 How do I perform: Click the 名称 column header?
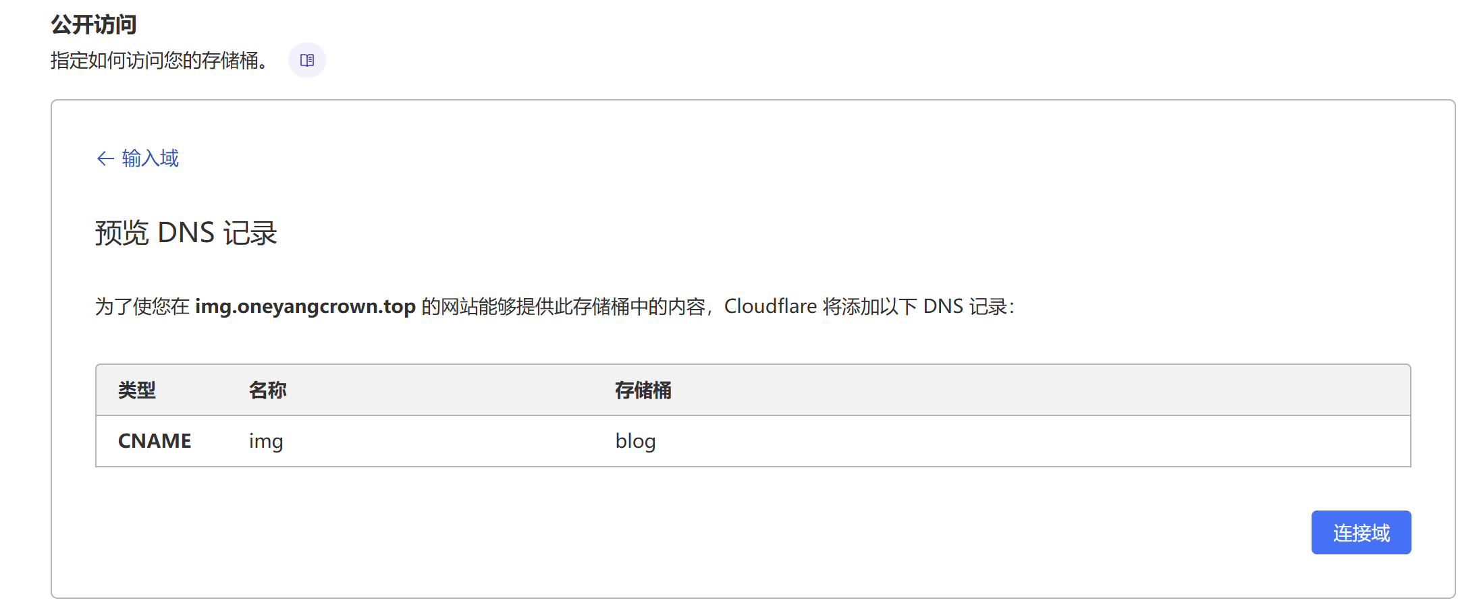(268, 390)
